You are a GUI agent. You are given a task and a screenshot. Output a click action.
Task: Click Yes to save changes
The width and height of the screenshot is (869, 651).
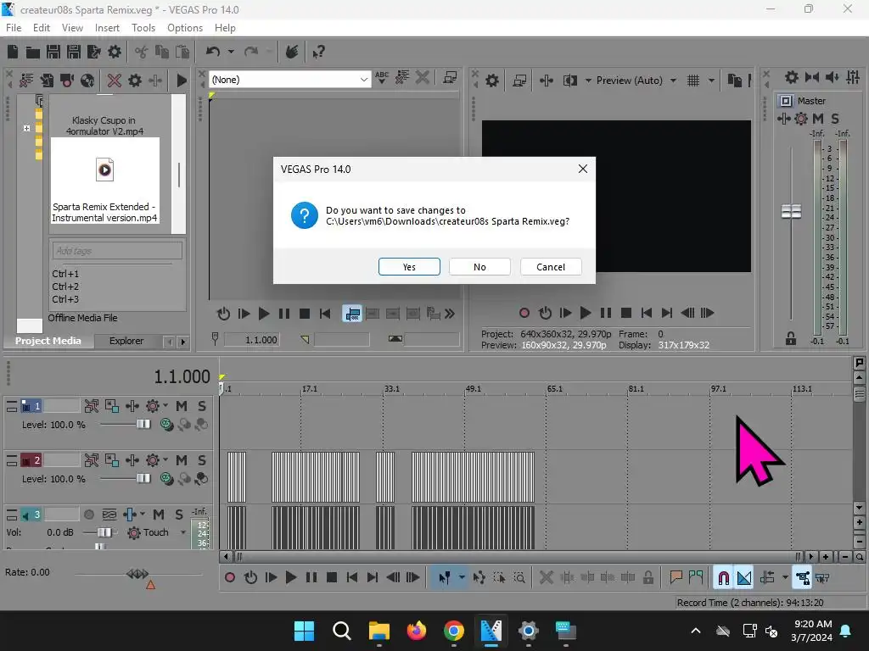click(x=409, y=267)
